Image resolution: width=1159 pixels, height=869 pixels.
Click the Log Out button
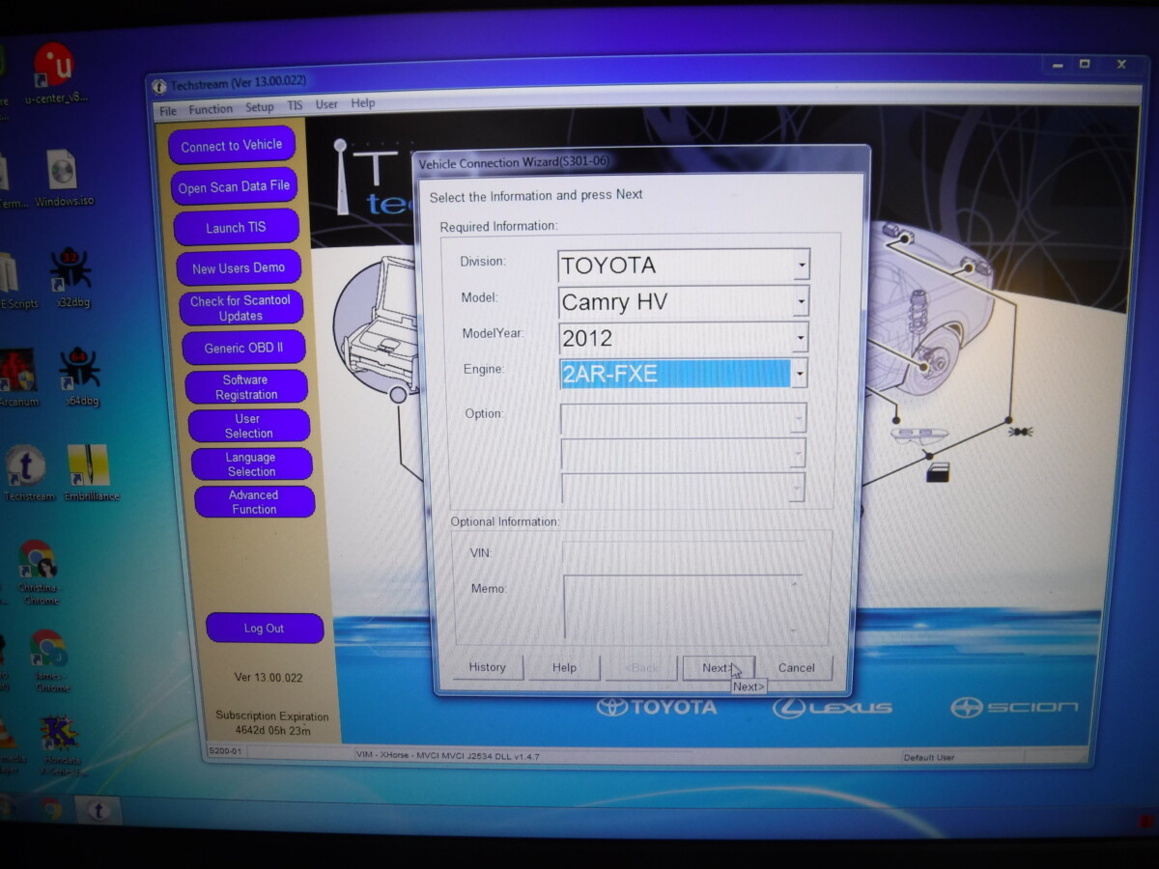click(x=264, y=628)
